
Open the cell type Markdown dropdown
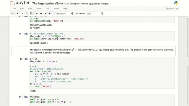(x=65, y=14)
